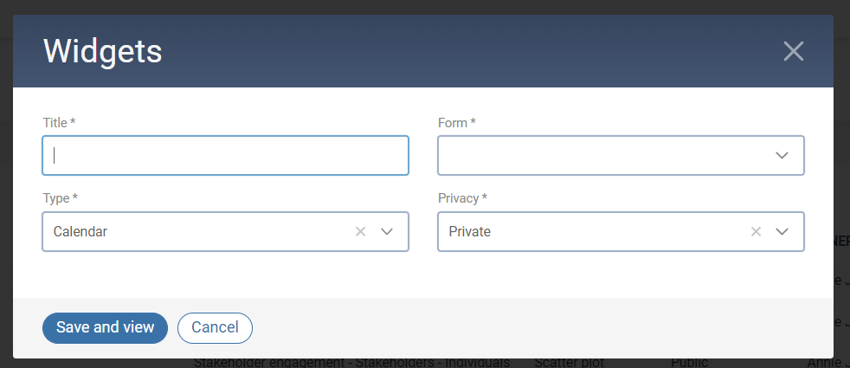Select the Private value in Privacy field

[x=469, y=231]
